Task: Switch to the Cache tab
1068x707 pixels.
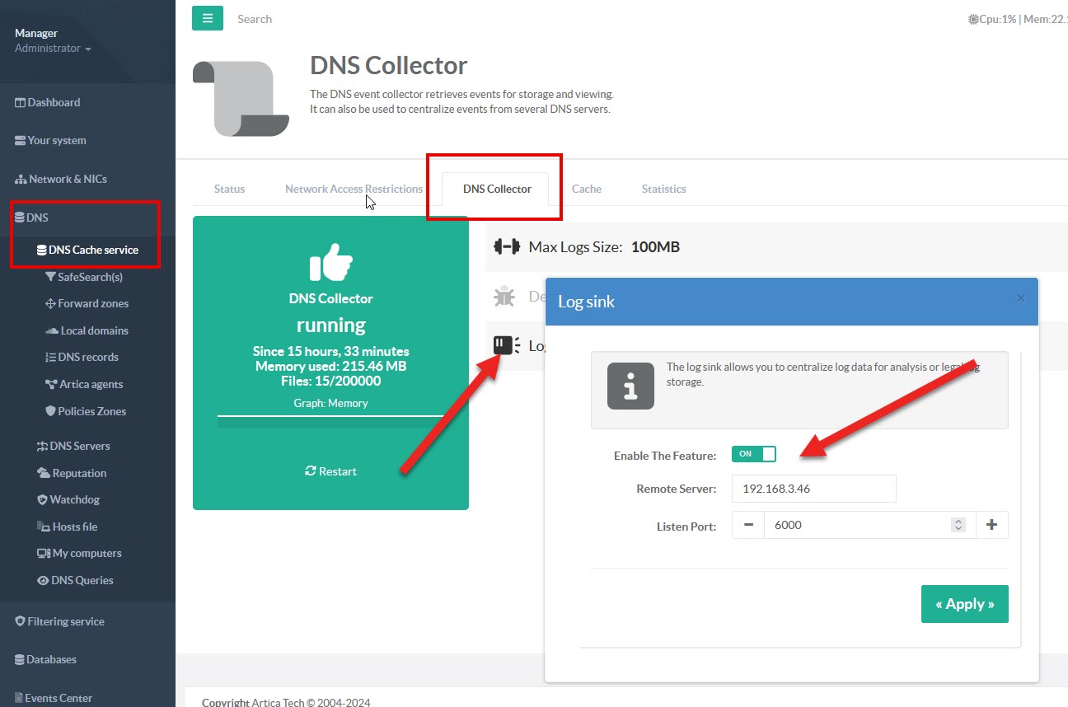Action: (x=586, y=189)
